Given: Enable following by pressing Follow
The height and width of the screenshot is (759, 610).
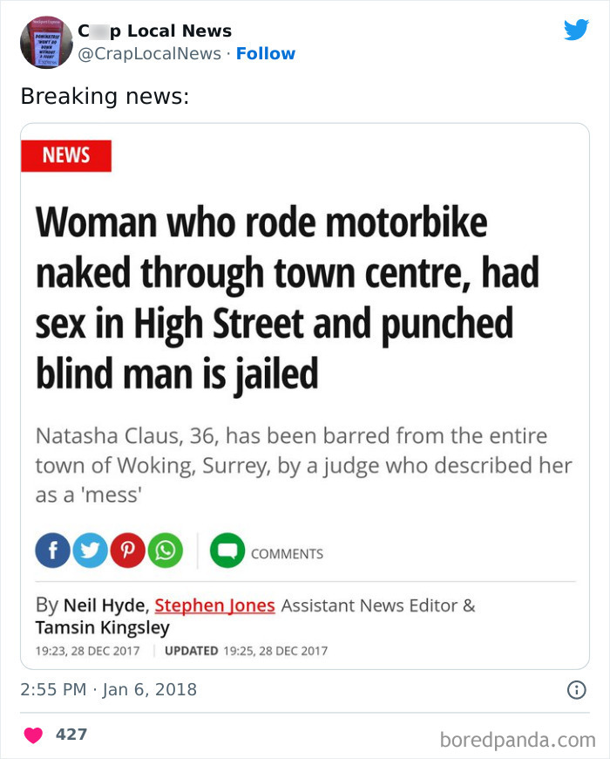Looking at the screenshot, I should (x=266, y=53).
